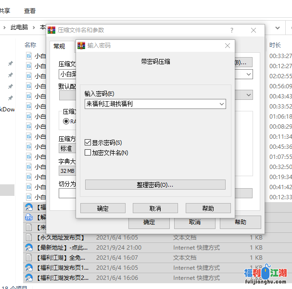
Task: Uncheck the 显示密码 checkbox
Action: tap(88, 143)
